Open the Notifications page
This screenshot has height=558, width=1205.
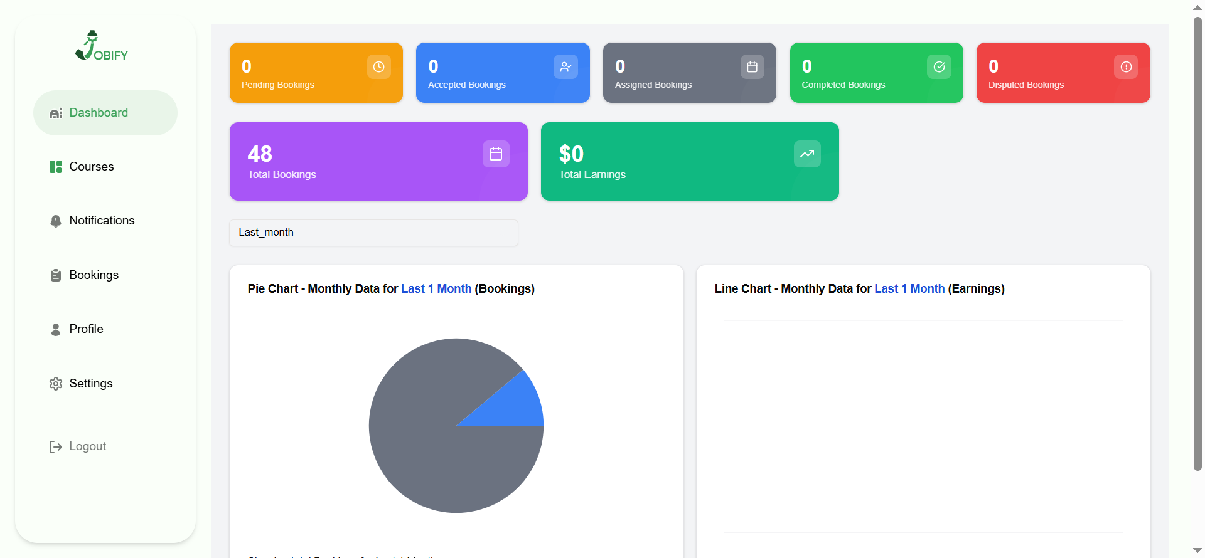102,221
